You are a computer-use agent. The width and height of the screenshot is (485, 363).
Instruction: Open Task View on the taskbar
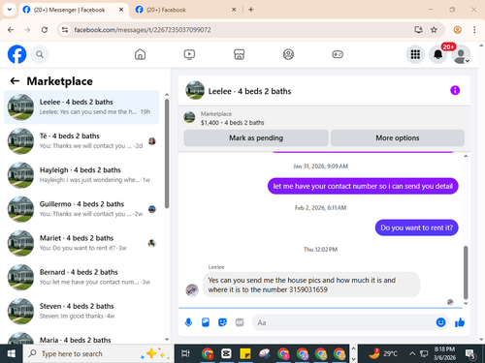click(x=185, y=353)
